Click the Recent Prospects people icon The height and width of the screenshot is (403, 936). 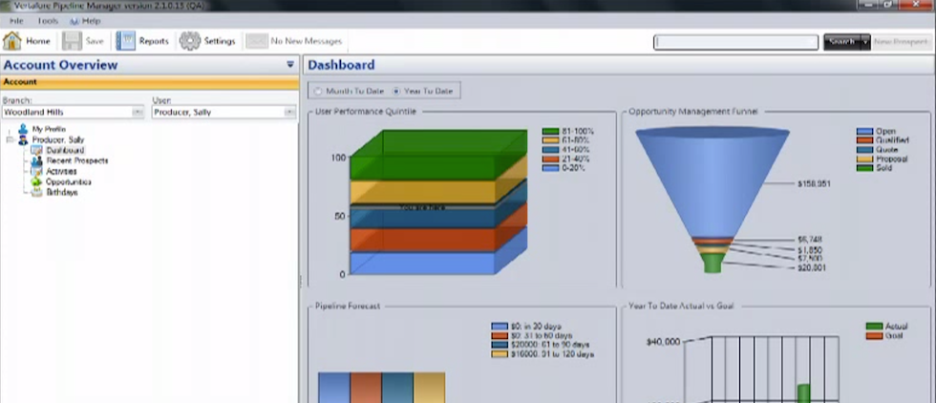(36, 160)
